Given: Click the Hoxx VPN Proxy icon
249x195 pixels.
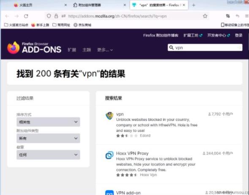Looking at the screenshot, I should (109, 155).
